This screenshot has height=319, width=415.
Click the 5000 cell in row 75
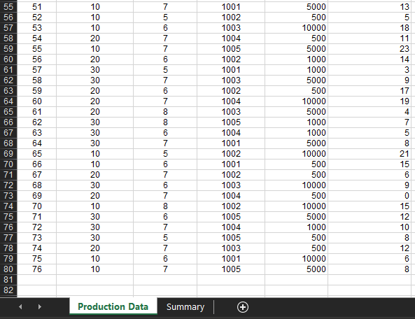297,217
